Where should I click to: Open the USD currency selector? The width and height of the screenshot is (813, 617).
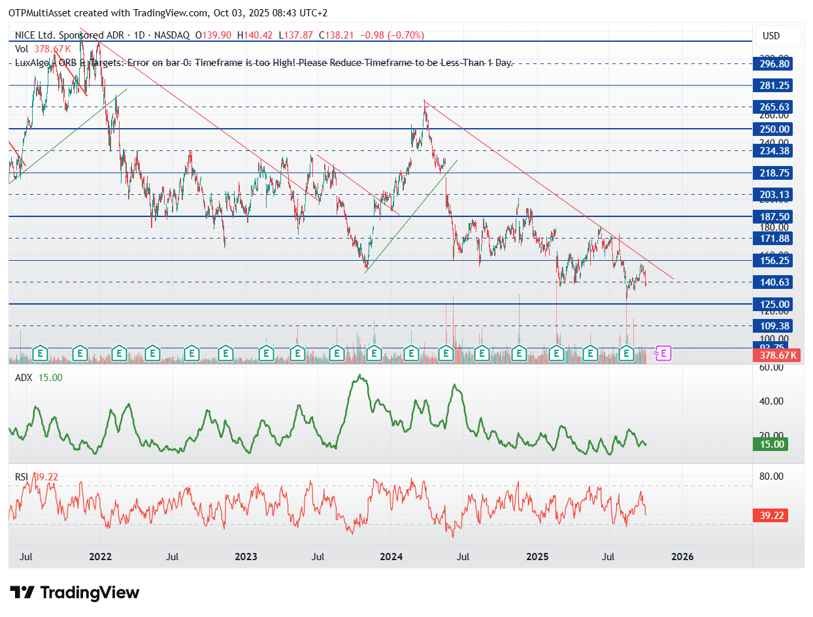[771, 36]
